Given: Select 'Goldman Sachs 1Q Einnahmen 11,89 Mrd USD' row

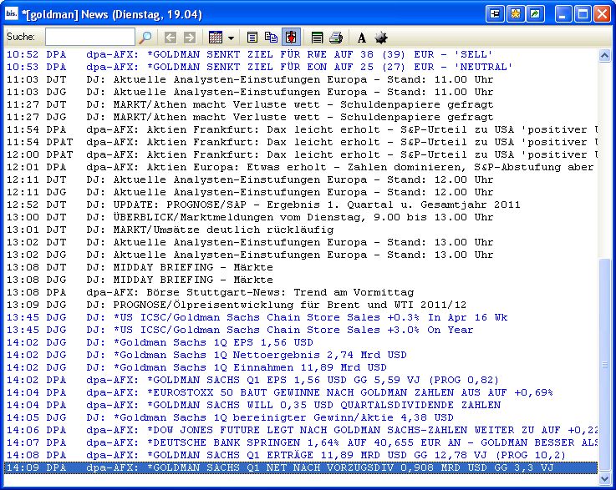Looking at the screenshot, I should [302, 367].
